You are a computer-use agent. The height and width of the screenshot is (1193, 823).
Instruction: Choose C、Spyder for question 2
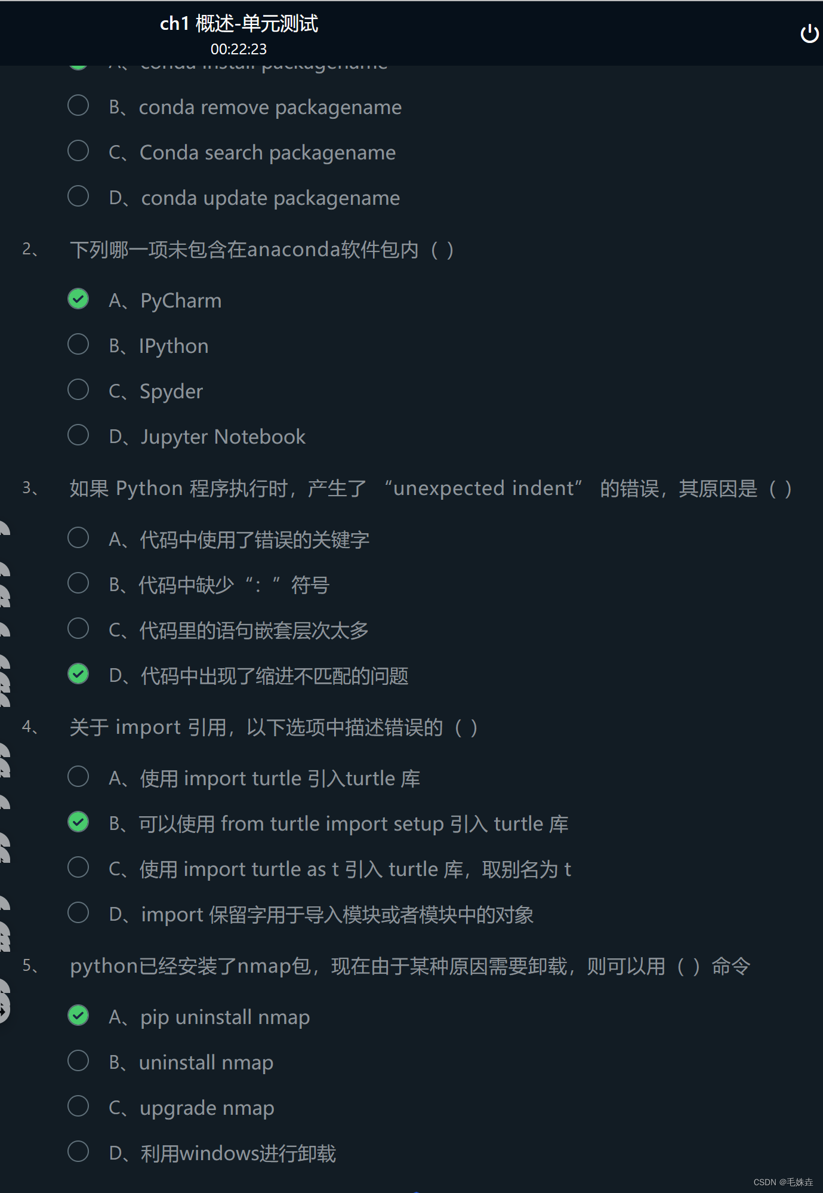(78, 389)
